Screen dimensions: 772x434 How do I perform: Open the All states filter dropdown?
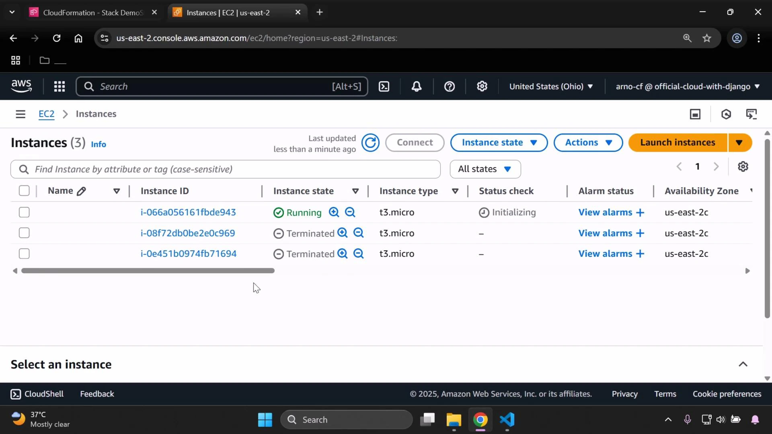[x=485, y=169]
